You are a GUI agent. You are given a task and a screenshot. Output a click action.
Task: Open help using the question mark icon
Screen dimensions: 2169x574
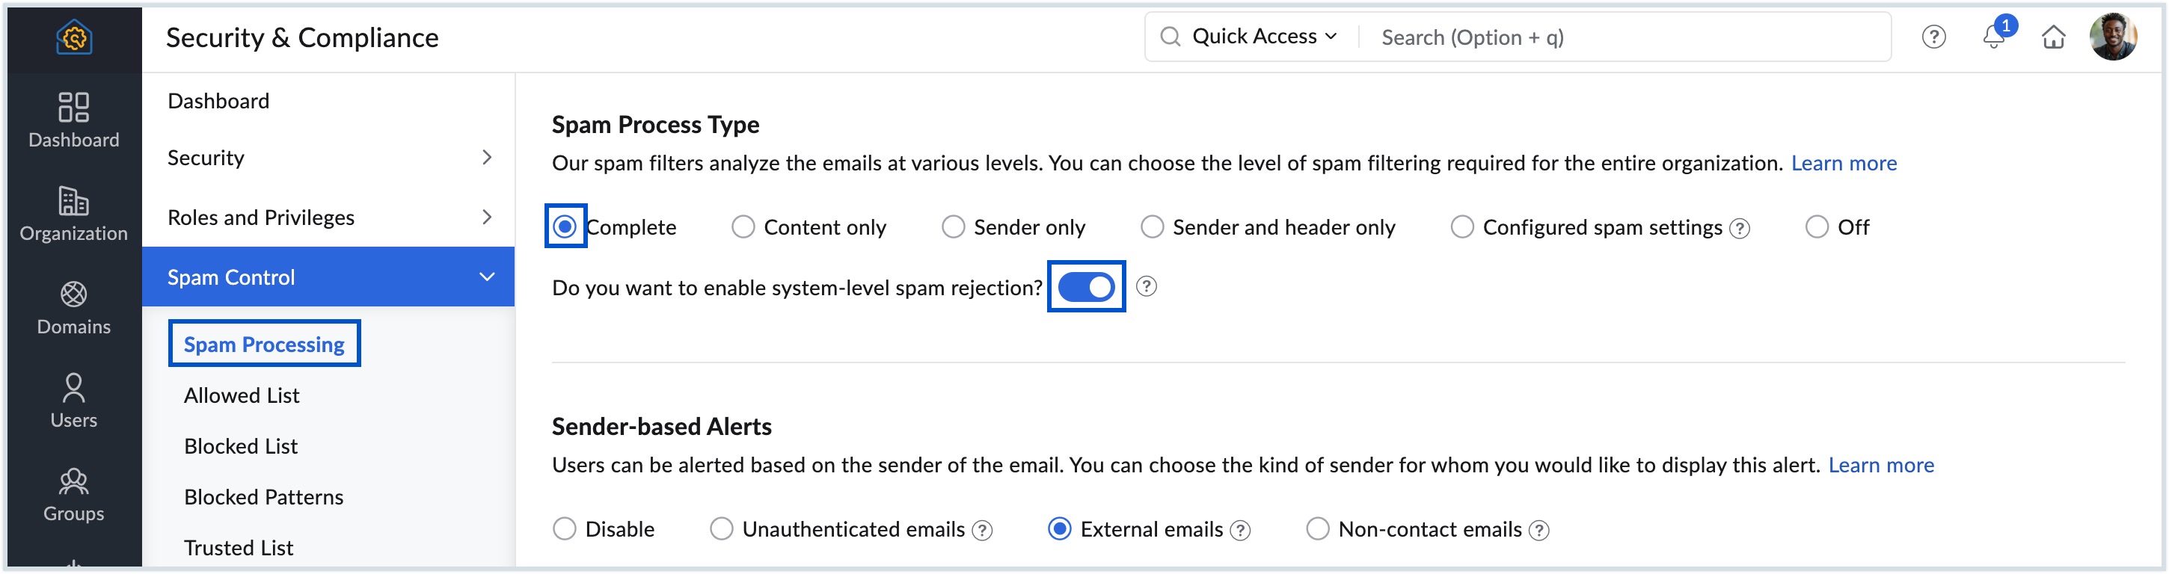pos(1933,37)
